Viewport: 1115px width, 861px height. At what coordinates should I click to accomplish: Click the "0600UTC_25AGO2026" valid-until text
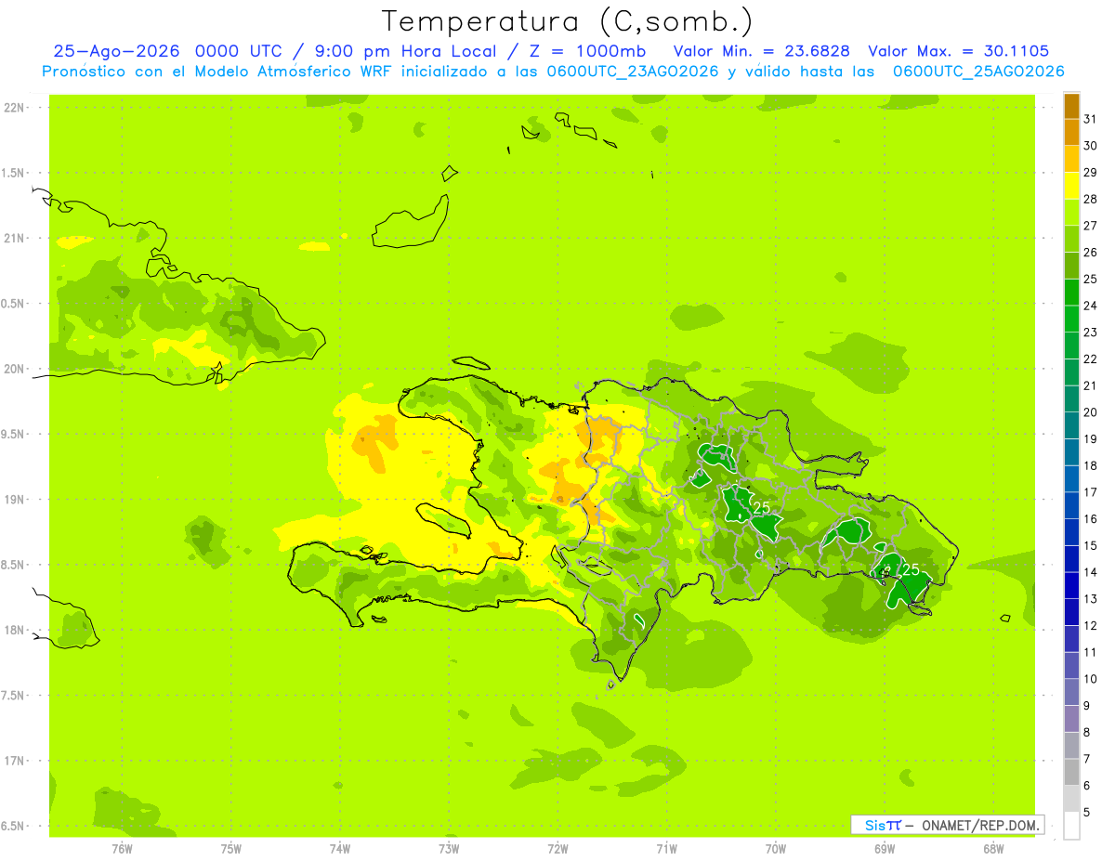point(977,72)
